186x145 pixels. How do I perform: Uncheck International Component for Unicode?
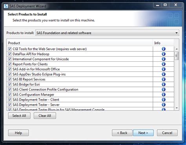click(x=10, y=59)
